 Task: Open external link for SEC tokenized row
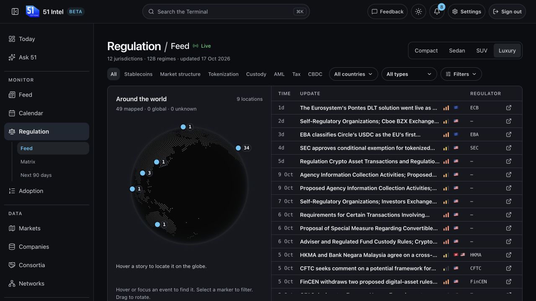point(509,148)
